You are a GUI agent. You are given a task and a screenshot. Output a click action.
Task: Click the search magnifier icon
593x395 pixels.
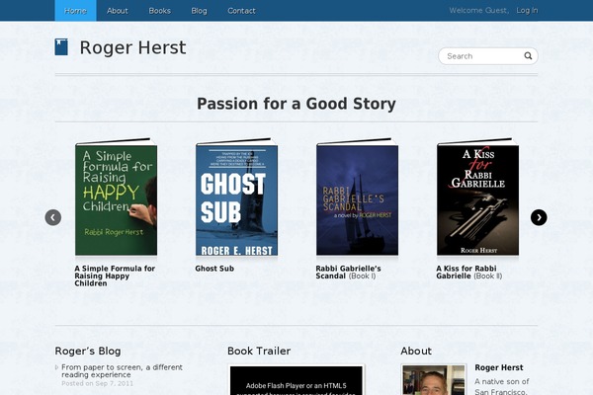528,56
